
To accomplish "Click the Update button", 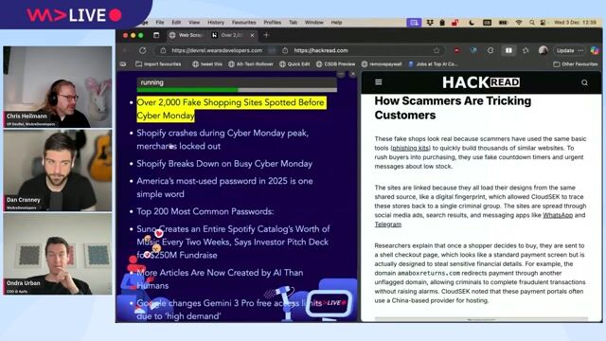I will (x=565, y=50).
